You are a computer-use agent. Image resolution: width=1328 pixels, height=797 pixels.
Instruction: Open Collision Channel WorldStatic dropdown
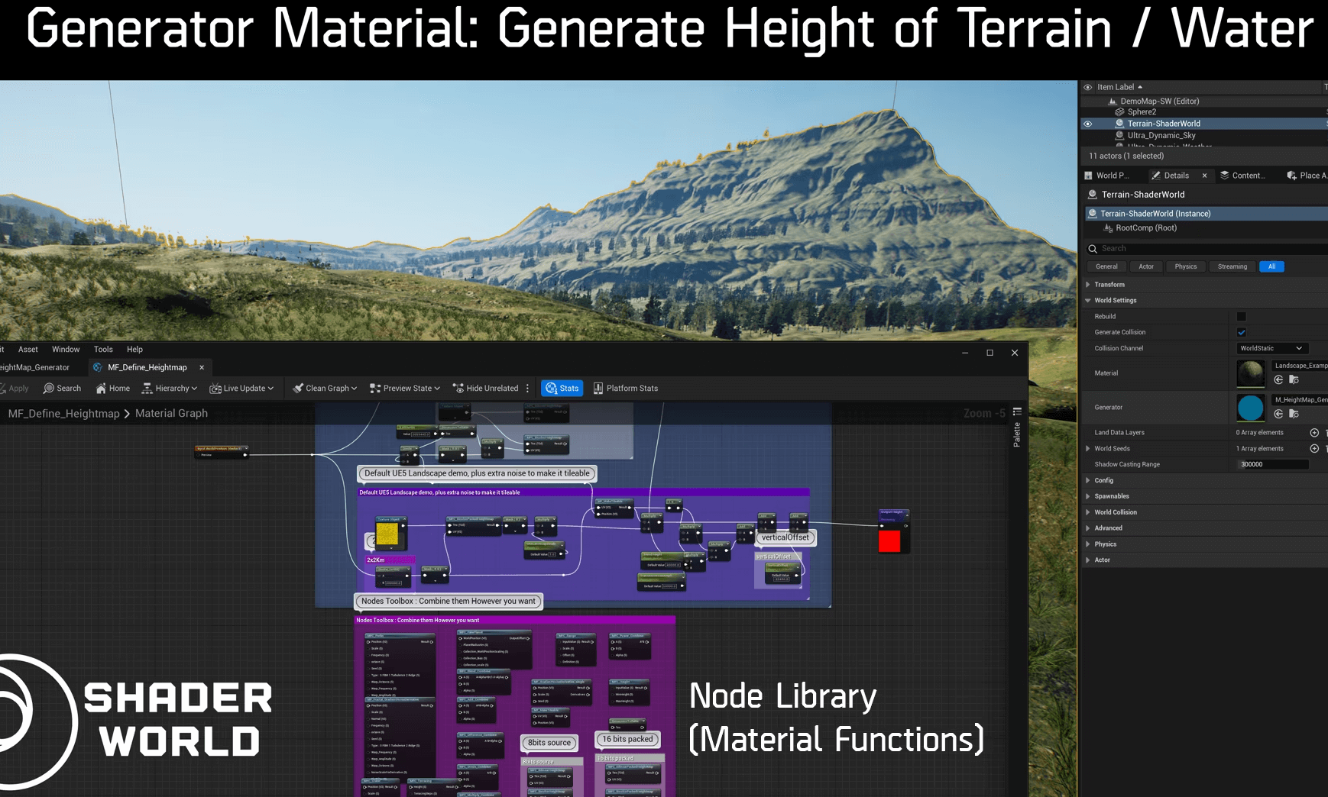[x=1272, y=348]
